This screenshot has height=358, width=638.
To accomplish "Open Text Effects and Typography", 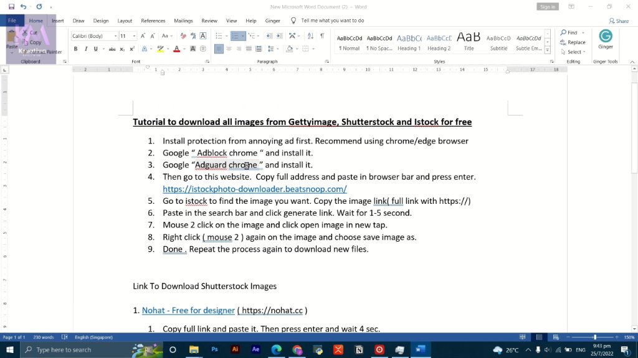I will 145,49.
